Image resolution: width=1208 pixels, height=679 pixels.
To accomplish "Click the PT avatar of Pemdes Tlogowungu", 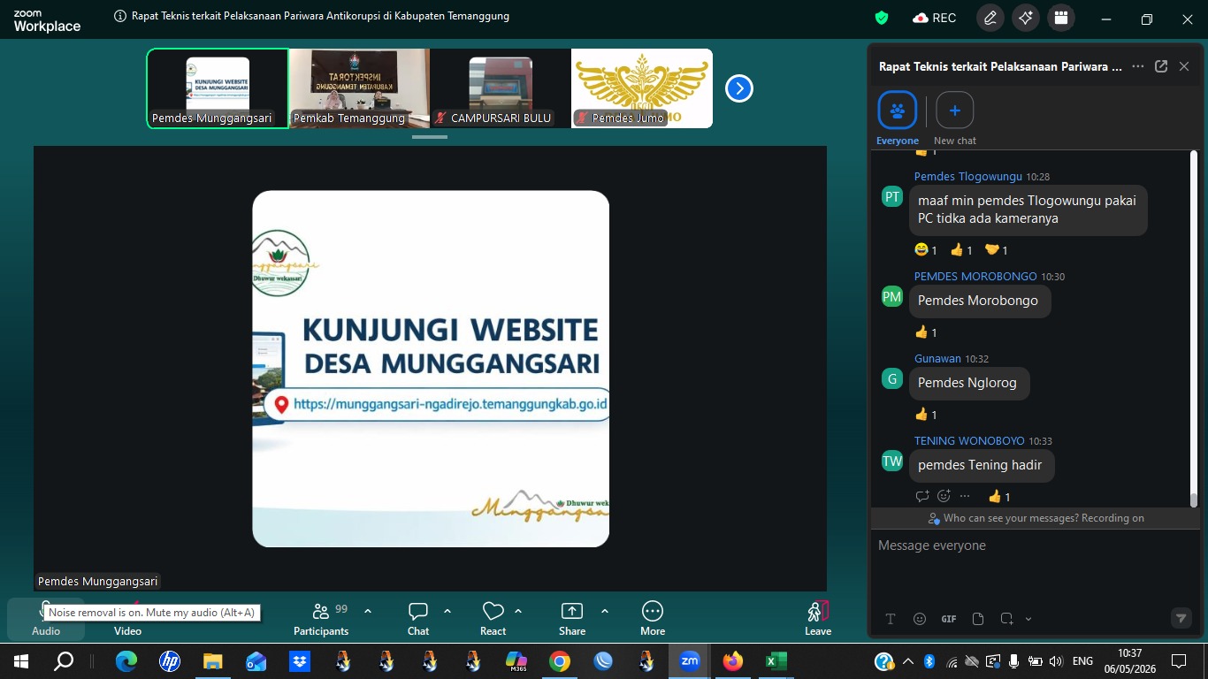I will [x=892, y=196].
